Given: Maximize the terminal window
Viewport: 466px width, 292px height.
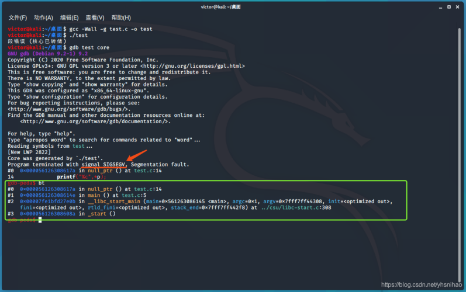Looking at the screenshot, I should [x=449, y=7].
